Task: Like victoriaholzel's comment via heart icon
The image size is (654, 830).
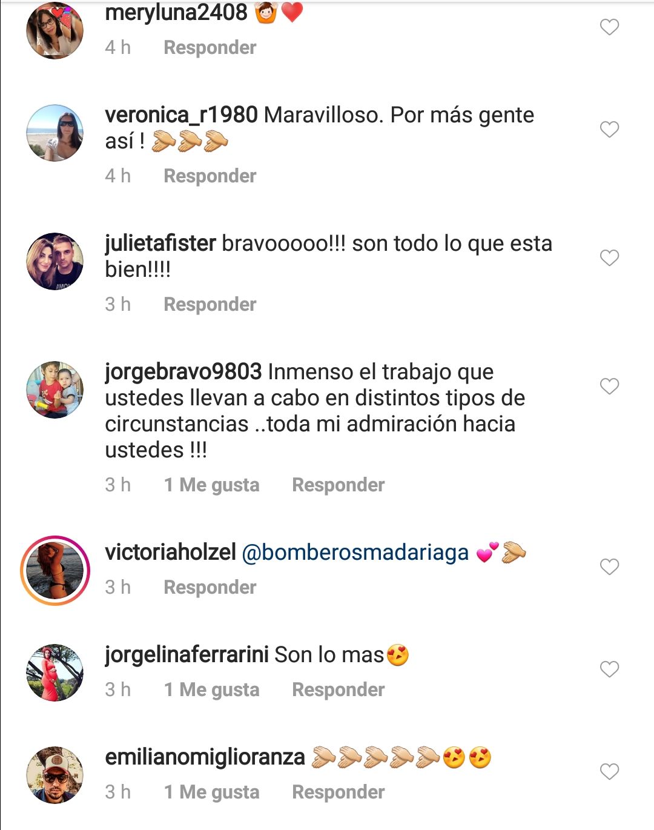Action: (609, 566)
